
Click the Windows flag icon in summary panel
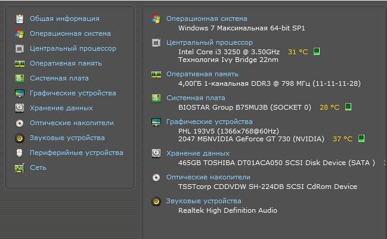click(156, 19)
